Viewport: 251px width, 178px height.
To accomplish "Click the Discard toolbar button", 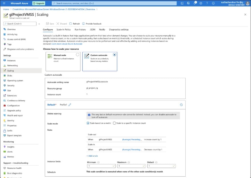I will tap(62, 24).
